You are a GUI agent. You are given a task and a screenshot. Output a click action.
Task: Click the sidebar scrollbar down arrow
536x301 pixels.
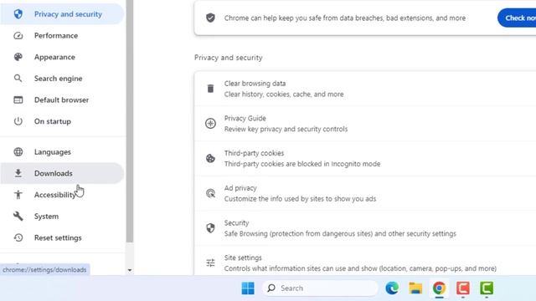point(130,270)
